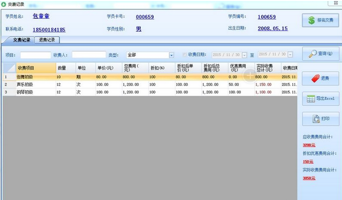
Task: Click the print preview icon on 打印
Action: (x=316, y=119)
